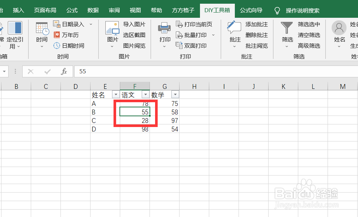Image resolution: width=358 pixels, height=217 pixels.
Task: Click the 打印当前页 icon
Action: [x=179, y=24]
